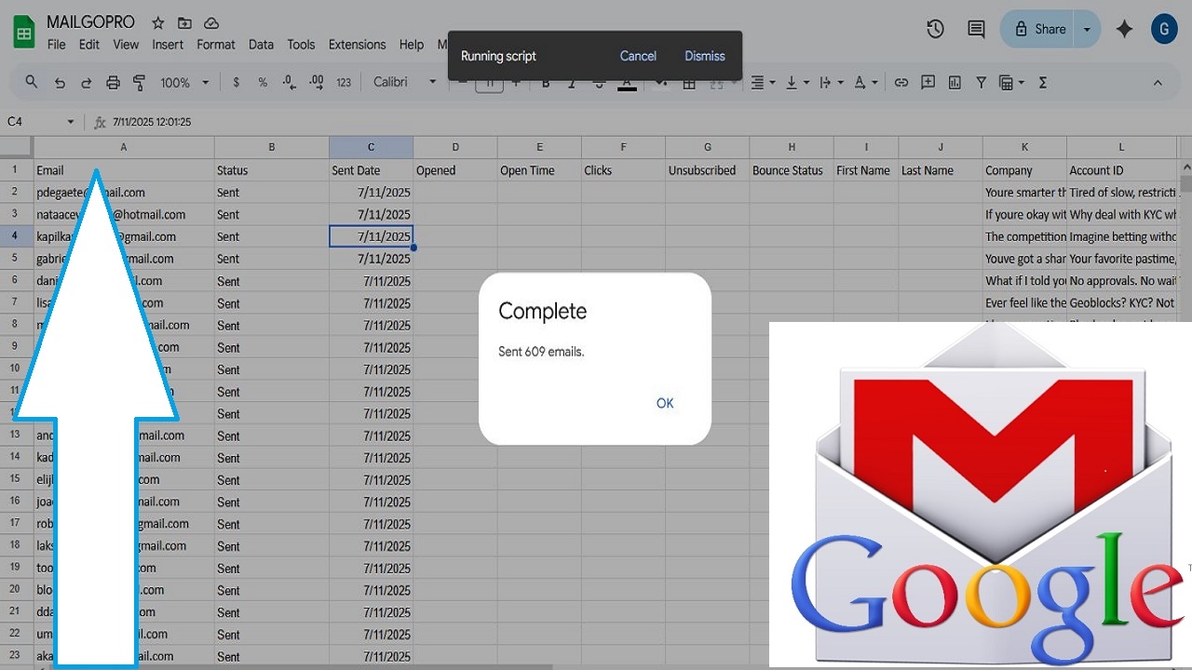Click the insert comment icon

point(928,83)
